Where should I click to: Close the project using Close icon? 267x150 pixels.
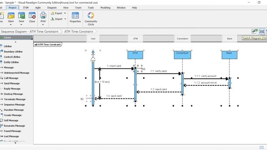coord(32,16)
